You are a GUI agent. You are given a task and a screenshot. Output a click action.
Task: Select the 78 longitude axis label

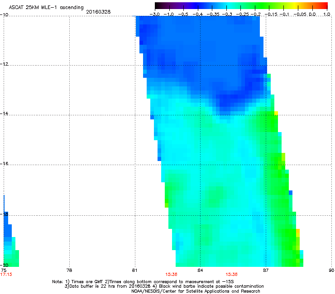click(69, 270)
